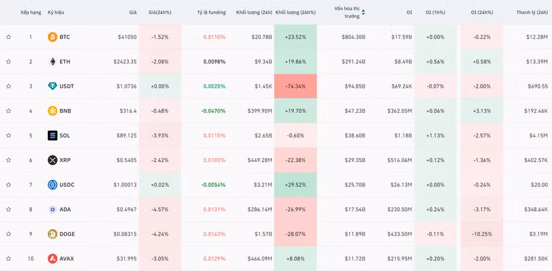Sort by Xếp hạng column header
The width and height of the screenshot is (552, 271).
(x=30, y=12)
